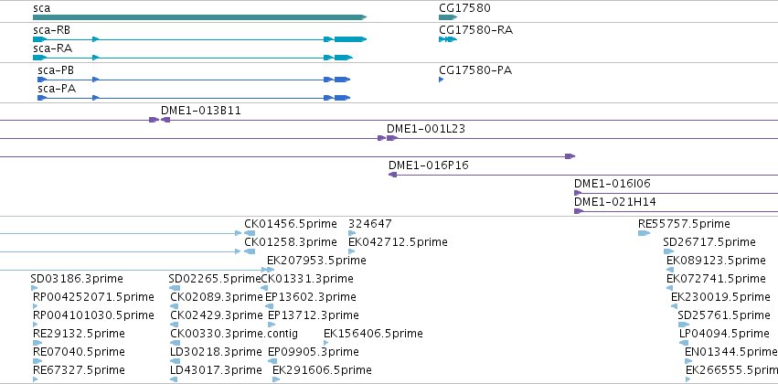Screen dimensions: 778x384
Task: Select the 324647 EST feature
Action: [352, 233]
